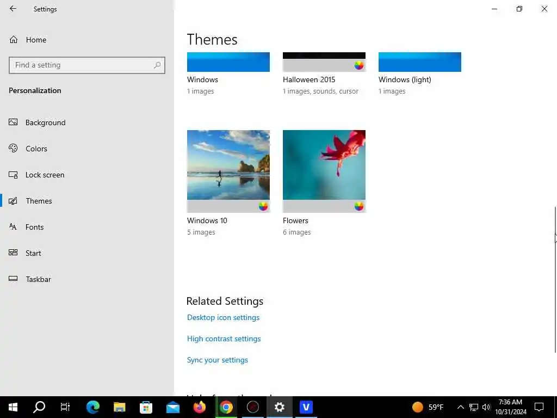This screenshot has height=418, width=557.
Task: Open network status tray icon
Action: click(474, 407)
